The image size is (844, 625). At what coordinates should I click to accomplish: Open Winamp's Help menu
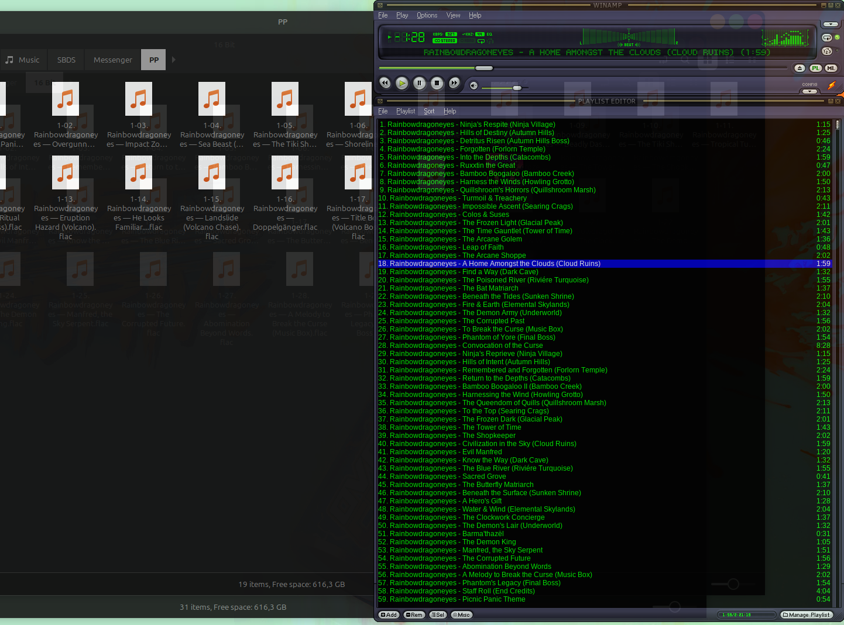click(x=475, y=15)
